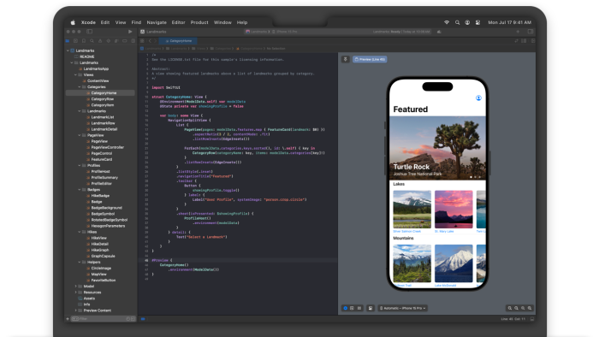The width and height of the screenshot is (599, 337).
Task: Open the Breakpoint navigator icon
Action: click(125, 41)
